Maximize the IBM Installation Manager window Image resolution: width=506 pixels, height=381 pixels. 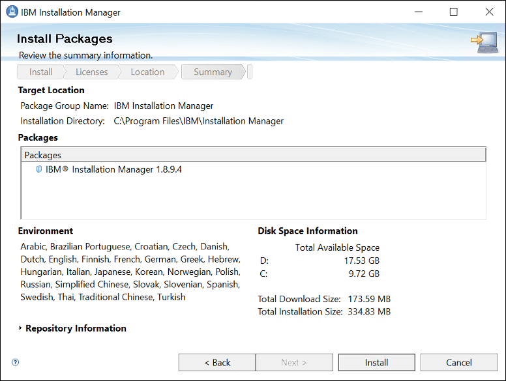point(453,12)
